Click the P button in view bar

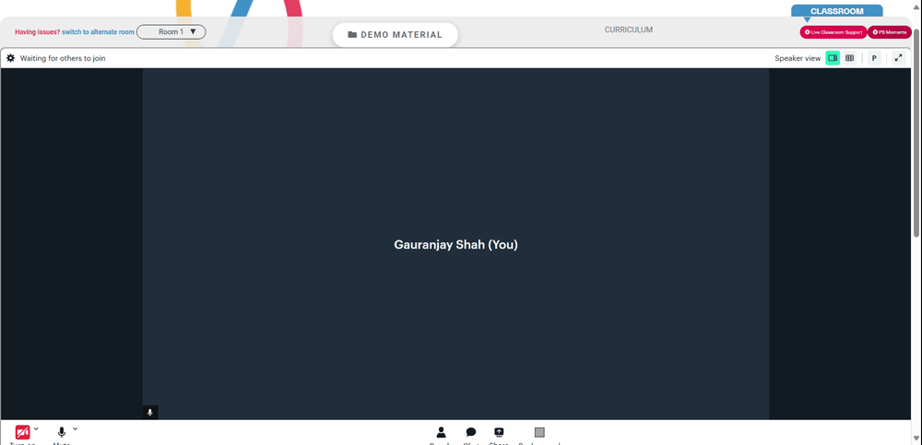click(874, 58)
